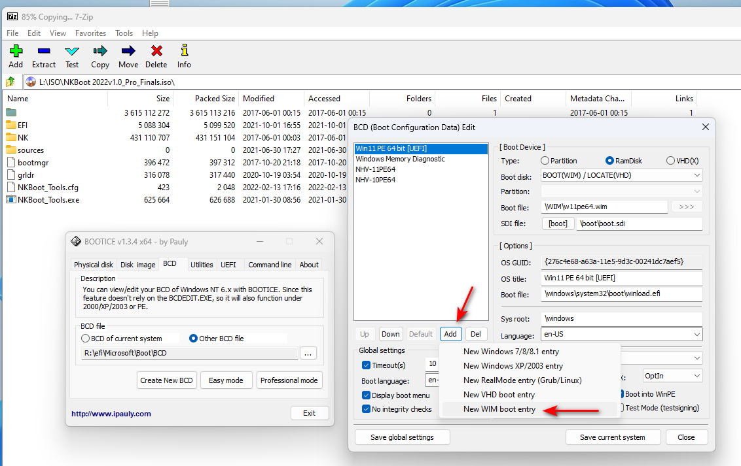Switch to Physical disk tab in BOOTICE
The width and height of the screenshot is (741, 466).
tap(94, 265)
